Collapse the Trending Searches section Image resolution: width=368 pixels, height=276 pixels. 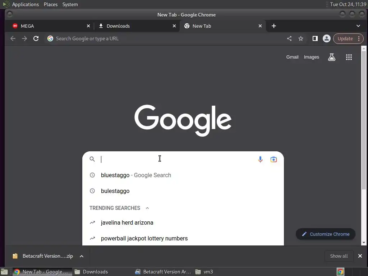[x=147, y=208]
